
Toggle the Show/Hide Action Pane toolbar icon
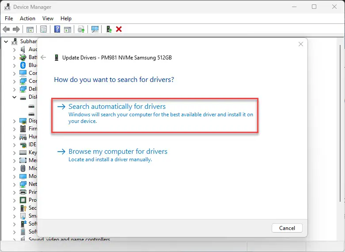tap(68, 29)
